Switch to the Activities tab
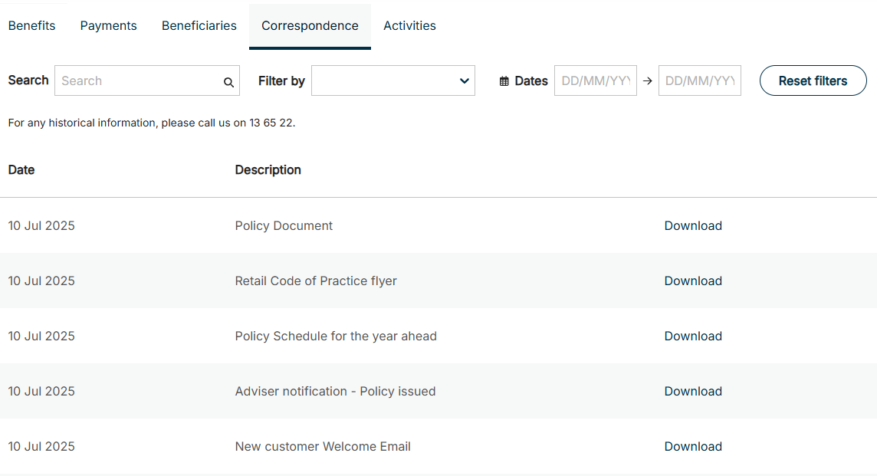The width and height of the screenshot is (877, 476). point(409,26)
